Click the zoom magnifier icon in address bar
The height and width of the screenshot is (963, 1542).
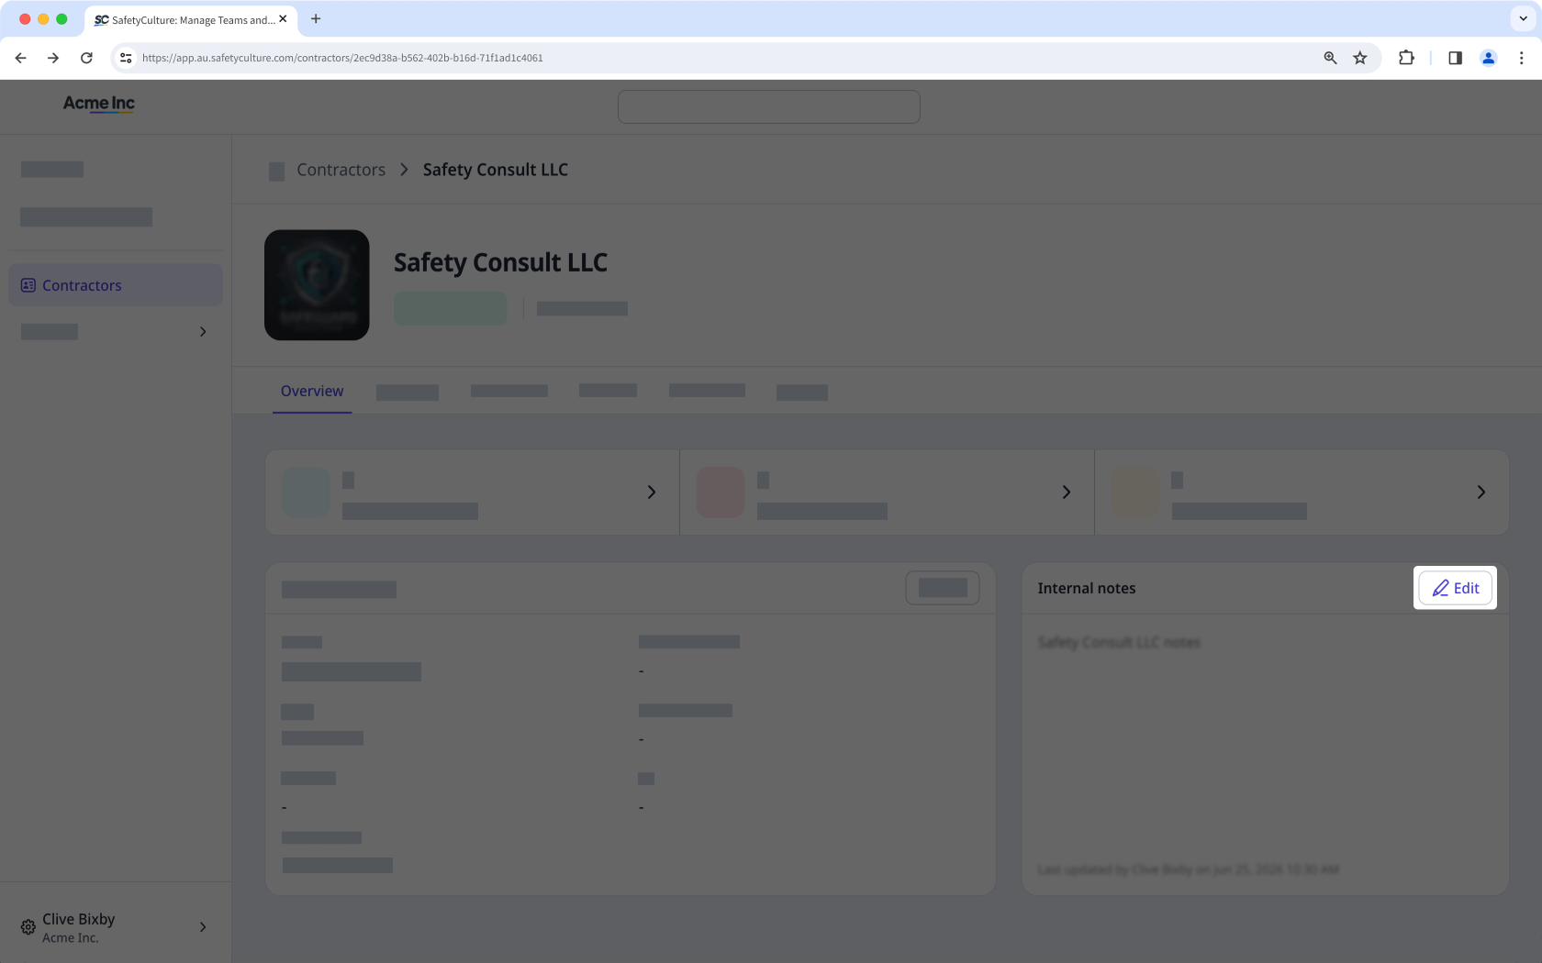click(1330, 58)
